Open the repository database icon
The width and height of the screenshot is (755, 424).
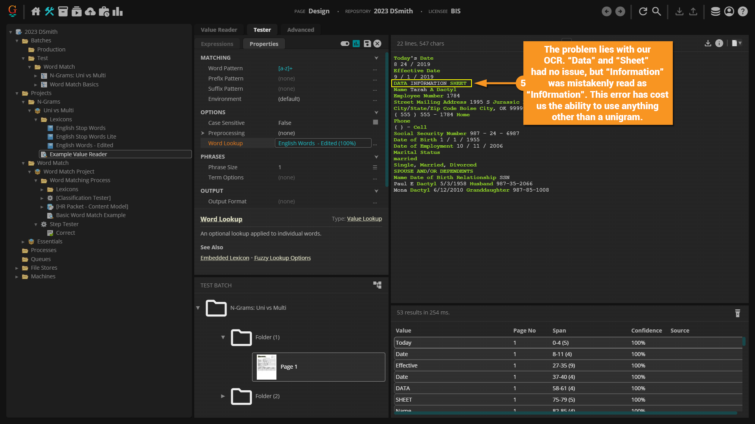click(715, 11)
